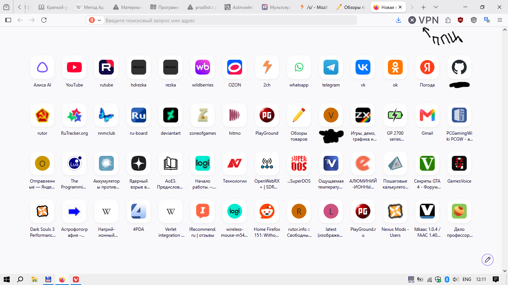Open The Programming Lua tile
Screen dimensions: 508x285
(x=74, y=163)
